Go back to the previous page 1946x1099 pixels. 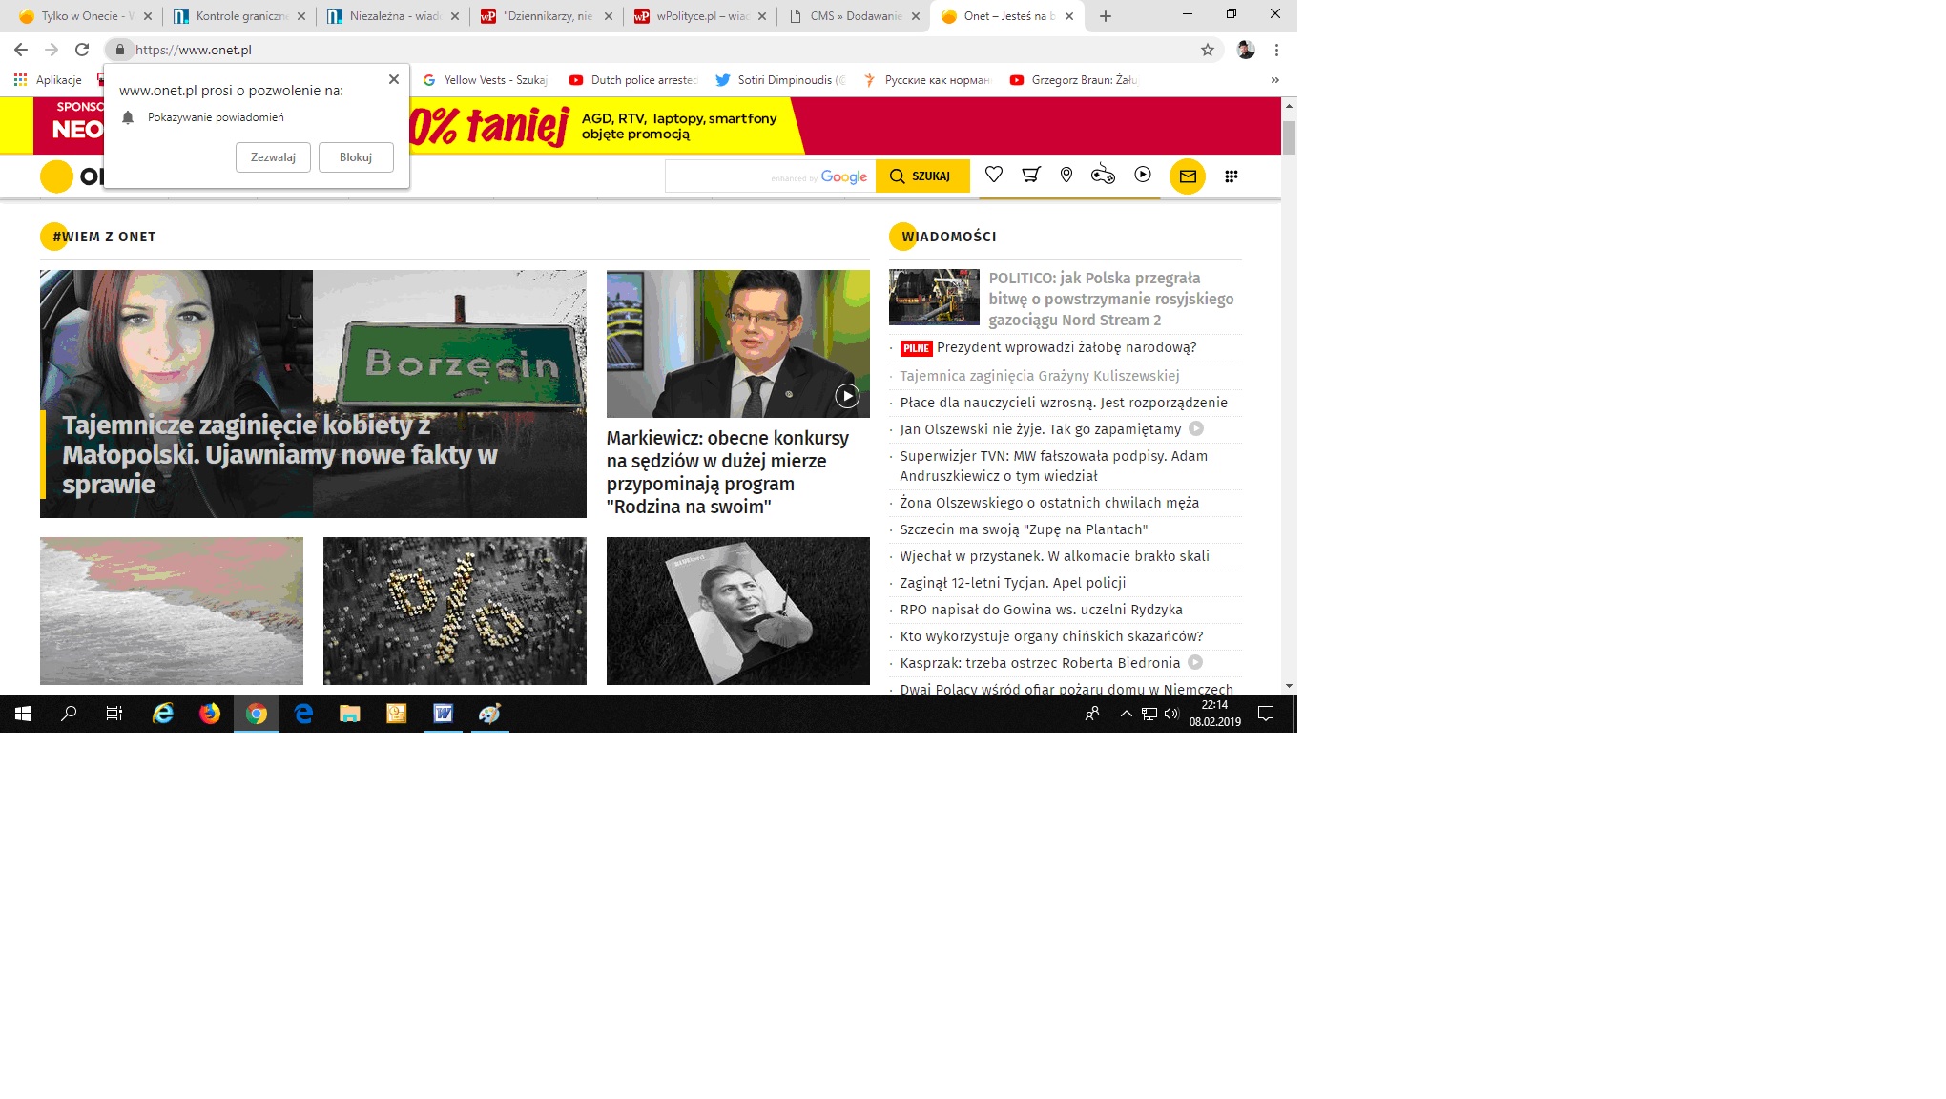coord(21,50)
